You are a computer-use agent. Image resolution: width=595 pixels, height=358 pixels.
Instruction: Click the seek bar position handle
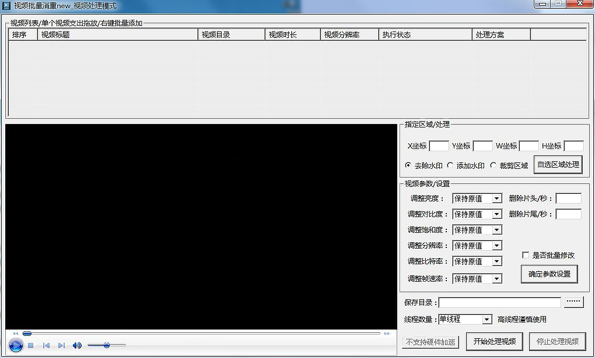coord(27,334)
